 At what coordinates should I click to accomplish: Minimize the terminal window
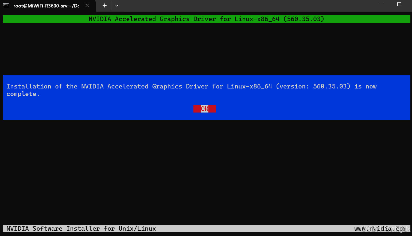[381, 4]
